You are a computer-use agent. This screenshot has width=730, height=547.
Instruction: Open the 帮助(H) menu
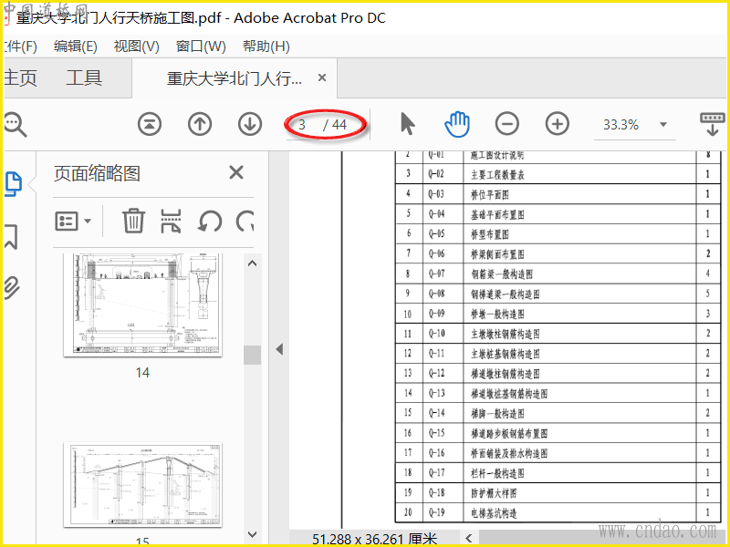[x=266, y=46]
